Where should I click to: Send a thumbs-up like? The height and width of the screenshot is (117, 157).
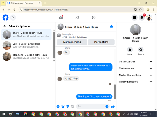113,106
